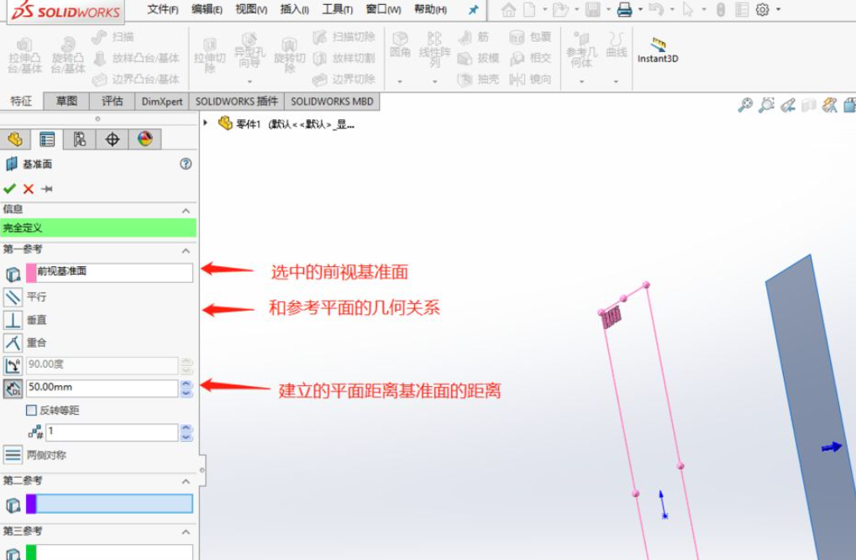856x560 pixels.
Task: Open the 工具(T) menu
Action: 337,9
